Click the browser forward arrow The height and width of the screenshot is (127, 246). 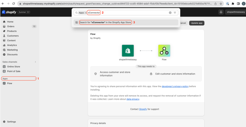click(x=8, y=4)
